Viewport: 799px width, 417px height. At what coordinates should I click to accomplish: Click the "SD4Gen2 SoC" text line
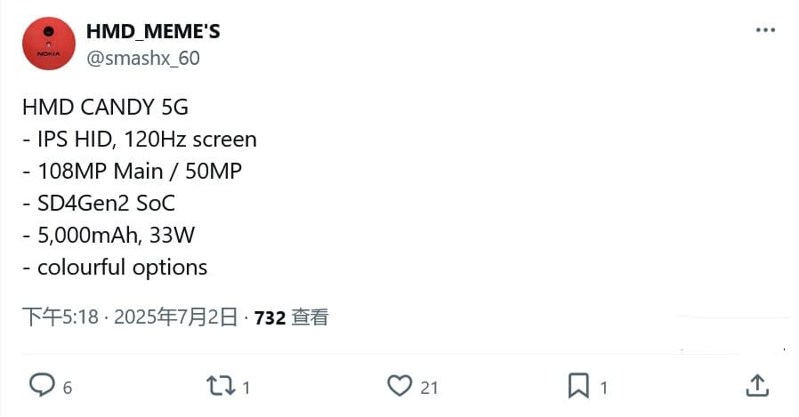[99, 204]
